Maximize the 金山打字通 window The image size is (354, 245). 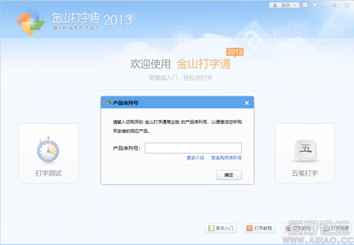click(x=334, y=5)
